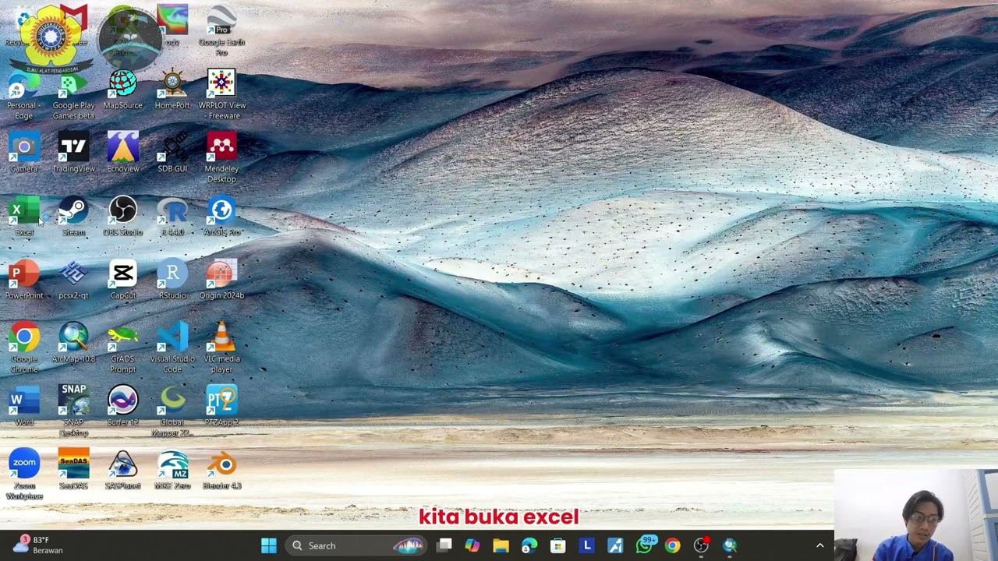Select the PTZApp 2 icon

click(x=221, y=407)
